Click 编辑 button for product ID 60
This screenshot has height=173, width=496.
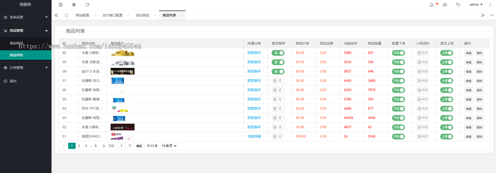[469, 53]
